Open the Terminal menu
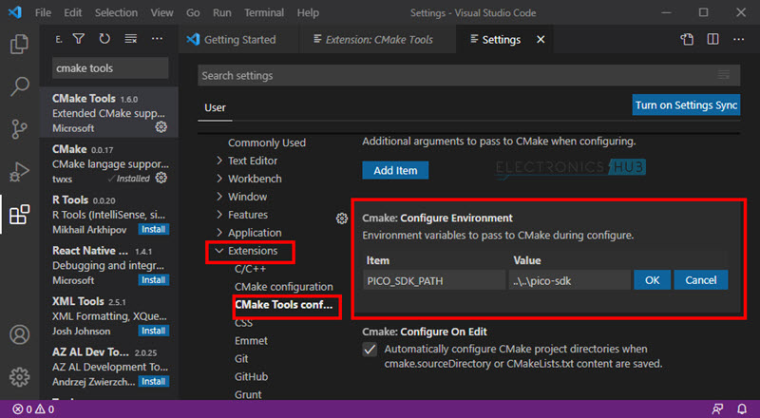 tap(263, 13)
